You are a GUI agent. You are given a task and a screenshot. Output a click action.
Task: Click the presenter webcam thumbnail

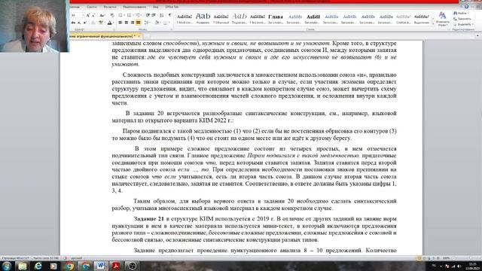coord(34,26)
